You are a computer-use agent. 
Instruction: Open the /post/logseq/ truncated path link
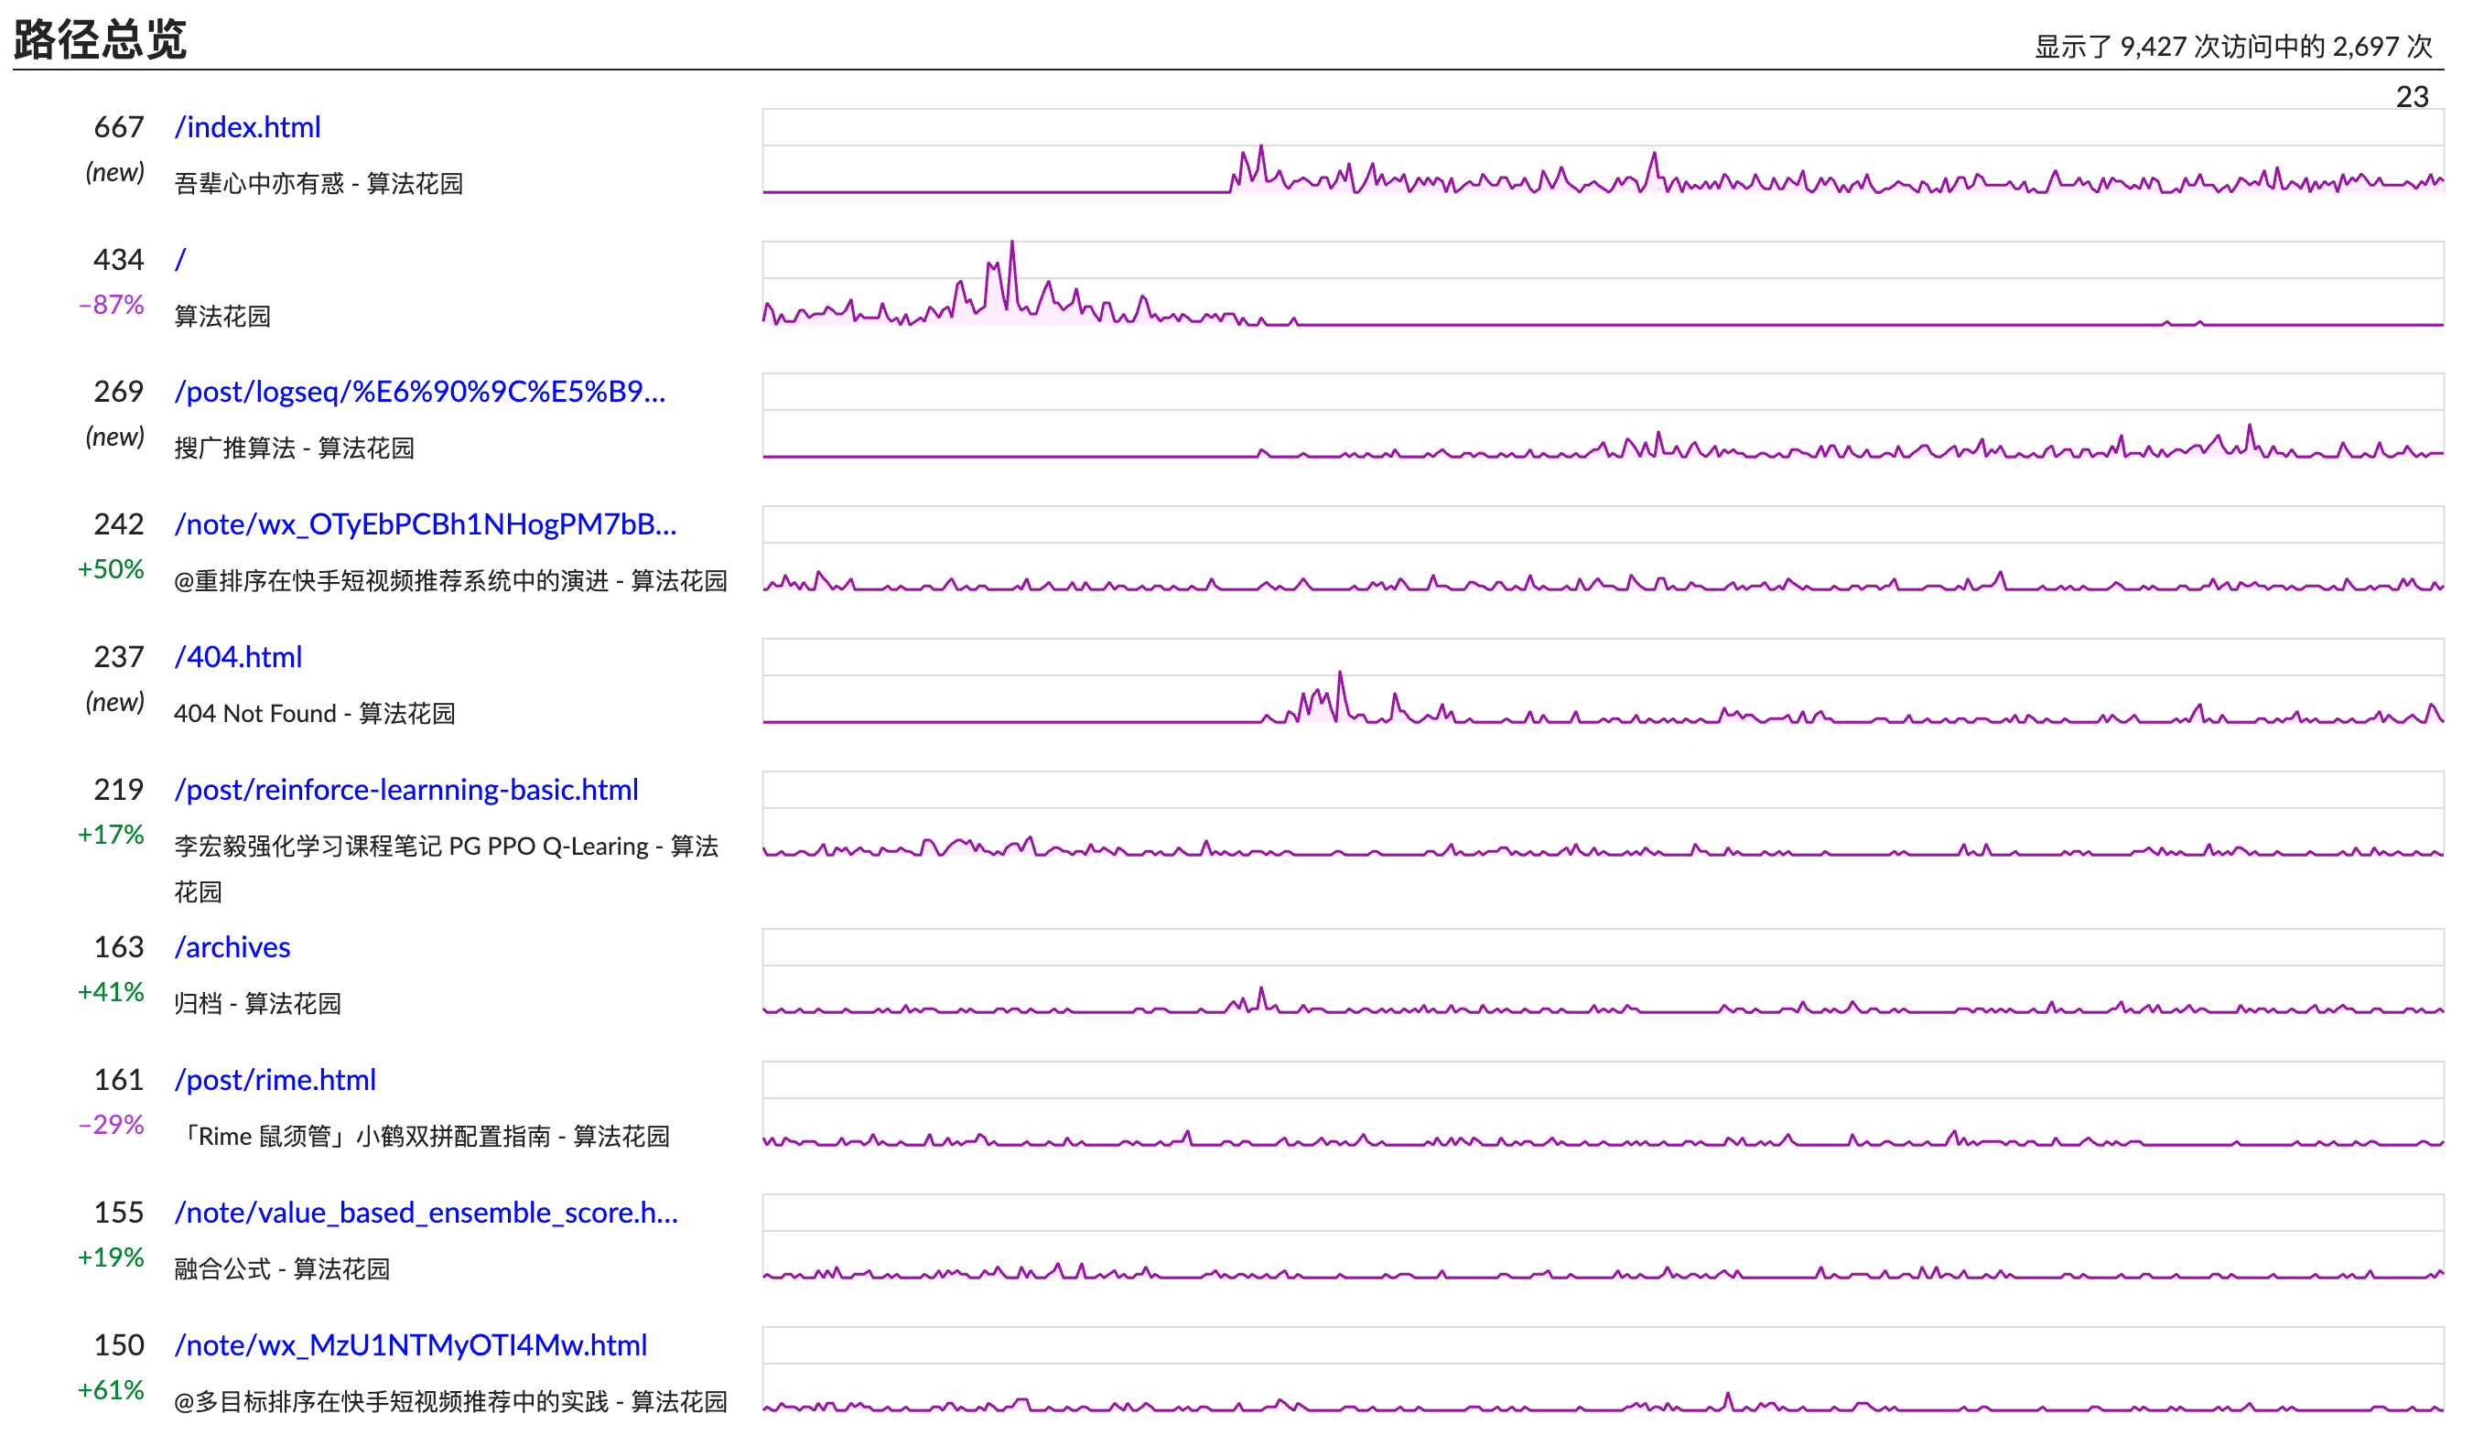tap(420, 393)
